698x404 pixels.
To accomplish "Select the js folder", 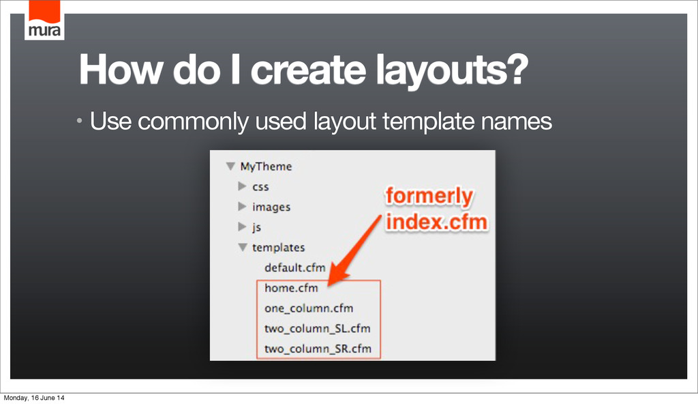I will tap(256, 227).
